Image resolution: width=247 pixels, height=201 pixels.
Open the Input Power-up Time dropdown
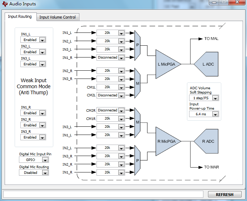click(204, 114)
